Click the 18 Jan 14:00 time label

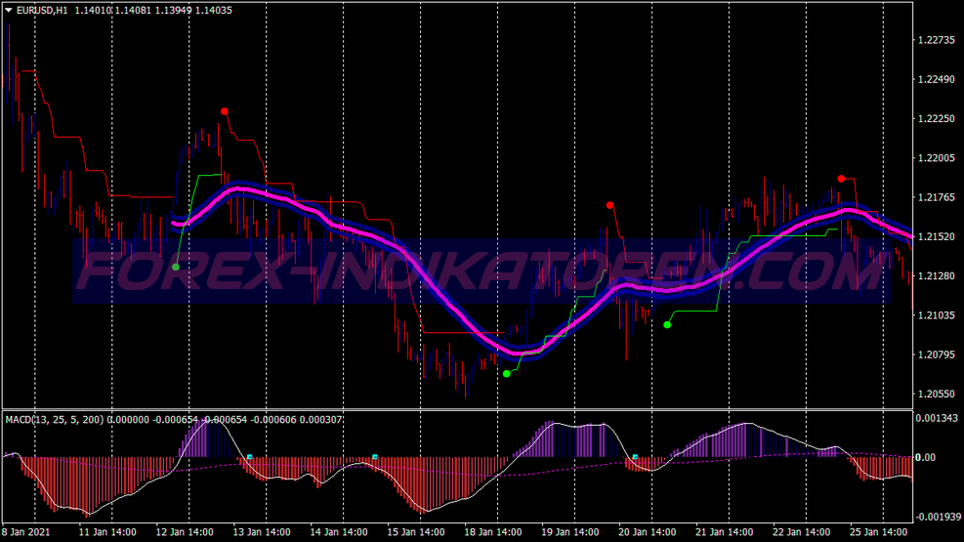tap(493, 532)
